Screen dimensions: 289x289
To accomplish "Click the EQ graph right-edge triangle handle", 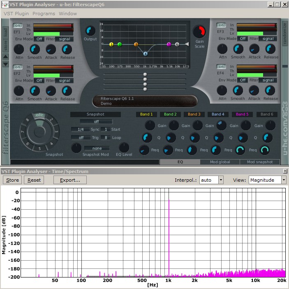I will (x=187, y=44).
